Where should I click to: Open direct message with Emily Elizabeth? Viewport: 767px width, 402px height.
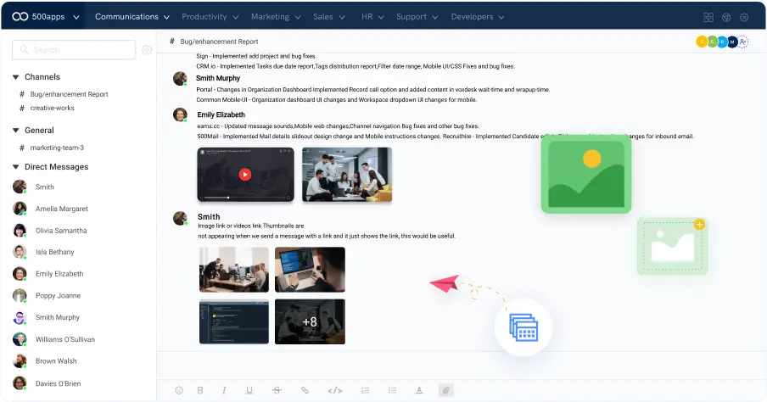point(48,274)
